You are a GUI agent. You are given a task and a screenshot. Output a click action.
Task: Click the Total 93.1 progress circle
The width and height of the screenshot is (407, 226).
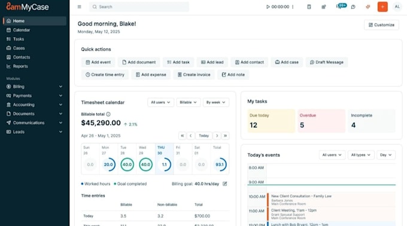click(x=220, y=164)
